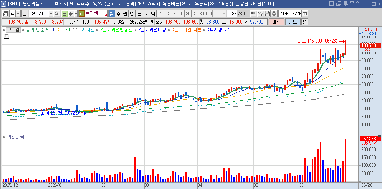
Task: Open chart settings gear icon
Action: tap(274, 14)
